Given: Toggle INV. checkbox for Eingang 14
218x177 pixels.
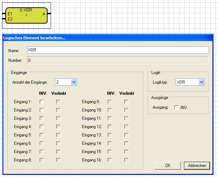Looking at the screenshot, I should tap(110, 143).
